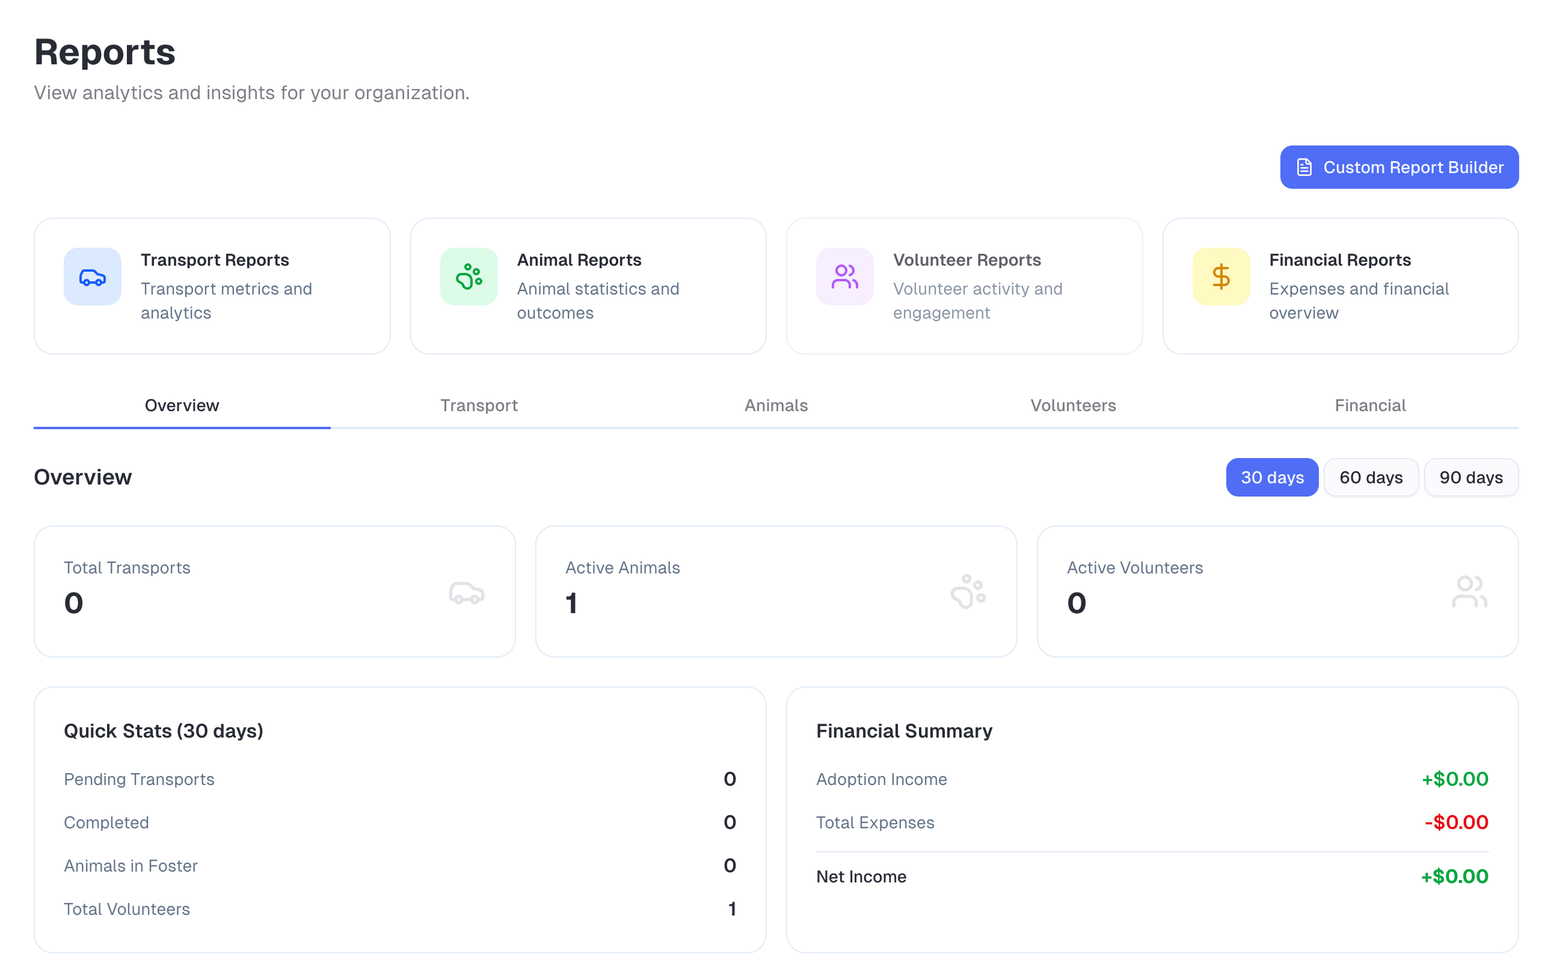Open the Financial tab
Viewport: 1542px width, 969px height.
(1370, 405)
